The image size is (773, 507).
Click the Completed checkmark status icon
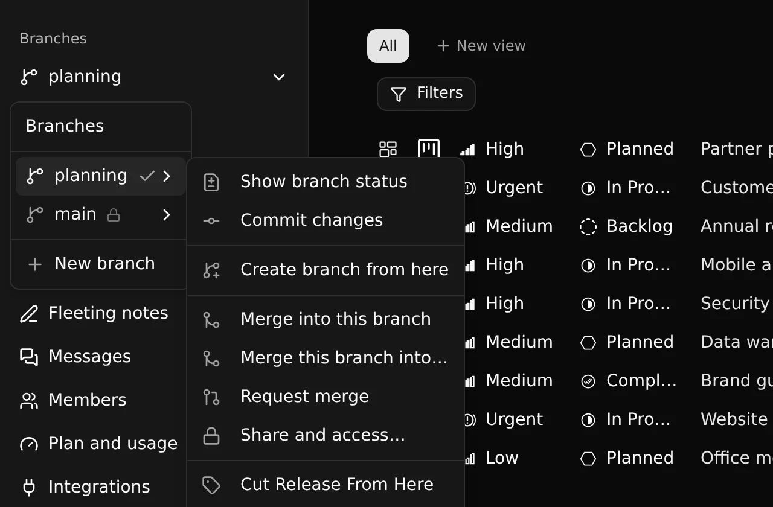(588, 381)
